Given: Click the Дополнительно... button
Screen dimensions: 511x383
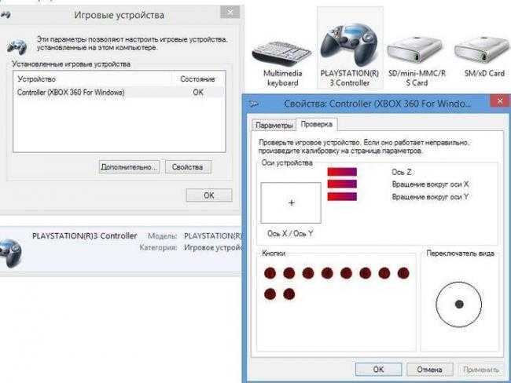Looking at the screenshot, I should point(130,167).
